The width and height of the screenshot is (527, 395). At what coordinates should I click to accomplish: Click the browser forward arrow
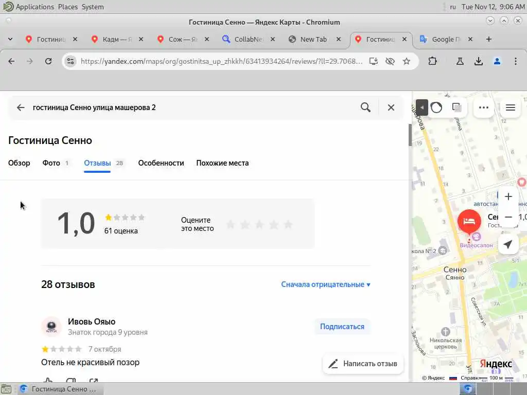click(30, 61)
